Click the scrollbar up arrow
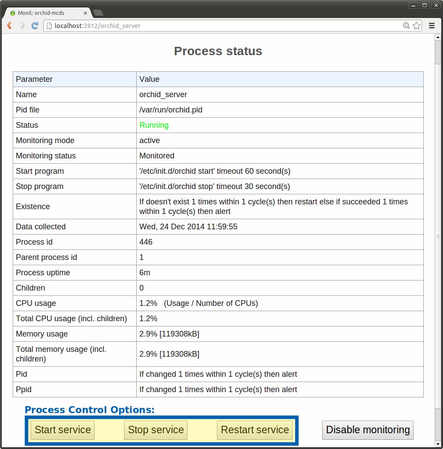 coord(438,37)
